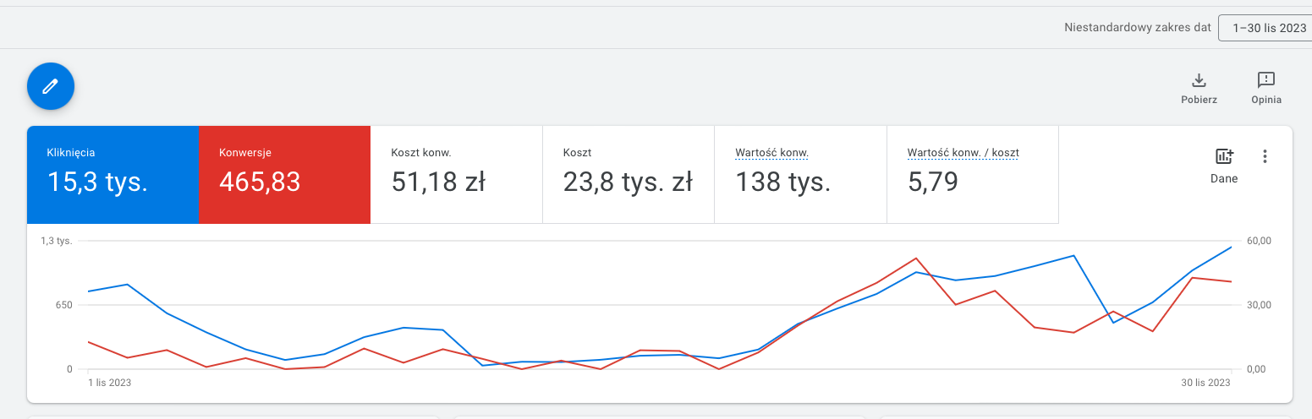Click the Niestandardowy zakres dat label
The image size is (1312, 419).
tap(1138, 28)
